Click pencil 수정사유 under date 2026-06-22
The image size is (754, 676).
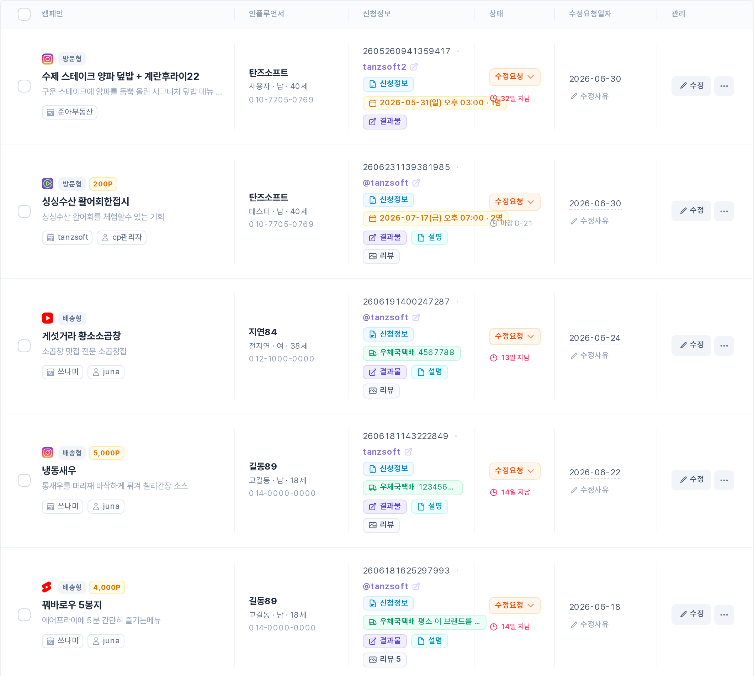[x=590, y=490]
